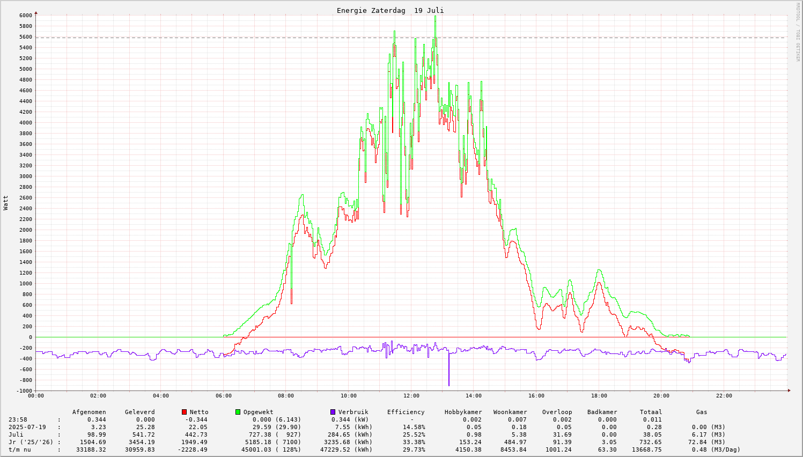
Task: Click the arrow atop the Y axis
Action: 36,12
